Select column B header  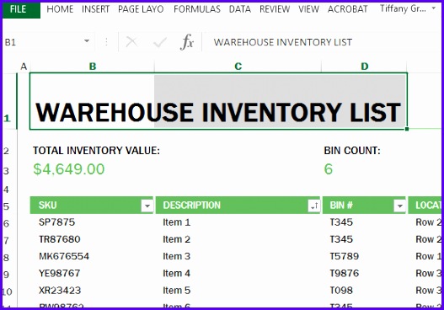[93, 67]
